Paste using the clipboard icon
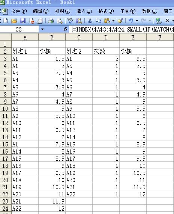Screen dimensions: 174x214 107,21
